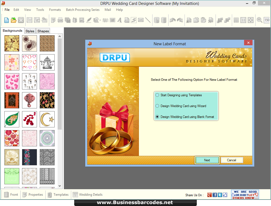Click the Save floppy disk toolbar icon
The height and width of the screenshot is (206, 271).
pyautogui.click(x=29, y=20)
